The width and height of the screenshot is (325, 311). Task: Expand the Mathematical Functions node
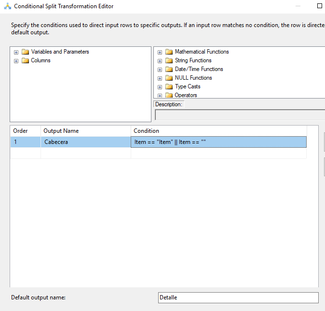tap(160, 52)
